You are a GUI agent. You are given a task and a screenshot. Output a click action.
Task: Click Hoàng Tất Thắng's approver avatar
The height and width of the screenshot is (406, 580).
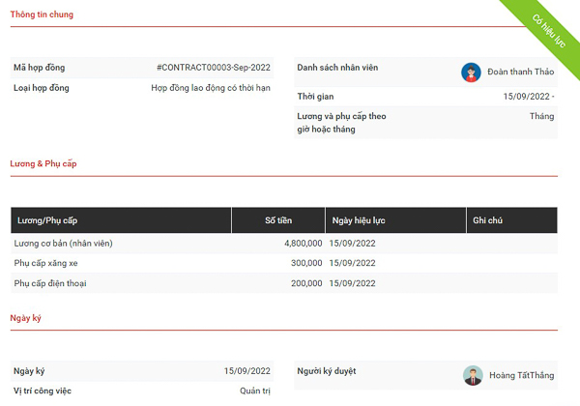(472, 375)
